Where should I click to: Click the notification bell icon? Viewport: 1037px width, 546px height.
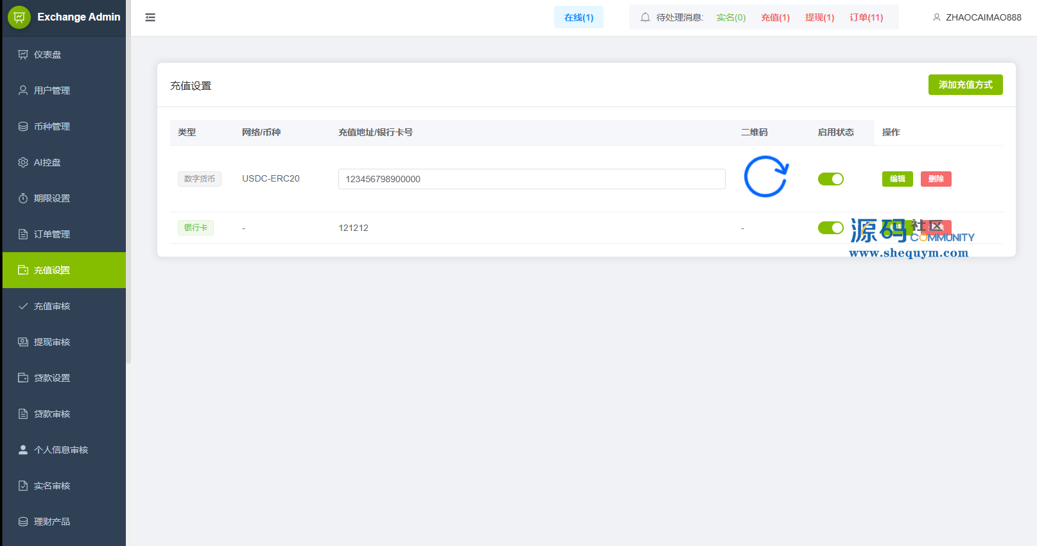click(x=645, y=17)
